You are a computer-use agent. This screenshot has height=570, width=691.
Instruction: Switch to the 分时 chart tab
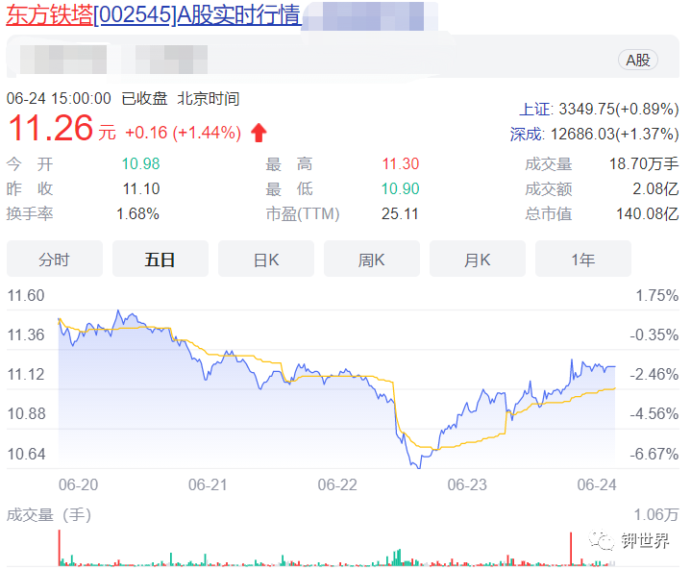pyautogui.click(x=55, y=260)
